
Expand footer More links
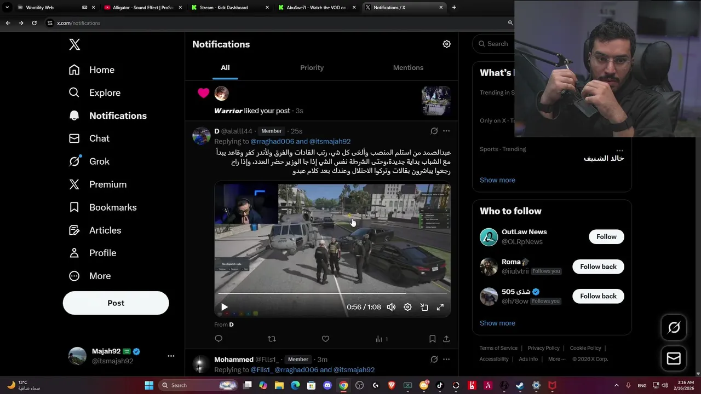coord(557,359)
